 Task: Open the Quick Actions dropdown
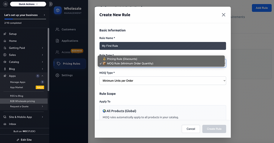[x=28, y=4]
